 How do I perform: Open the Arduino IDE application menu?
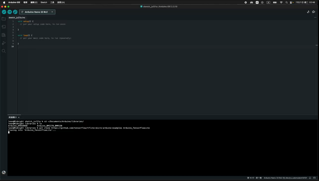point(14,2)
